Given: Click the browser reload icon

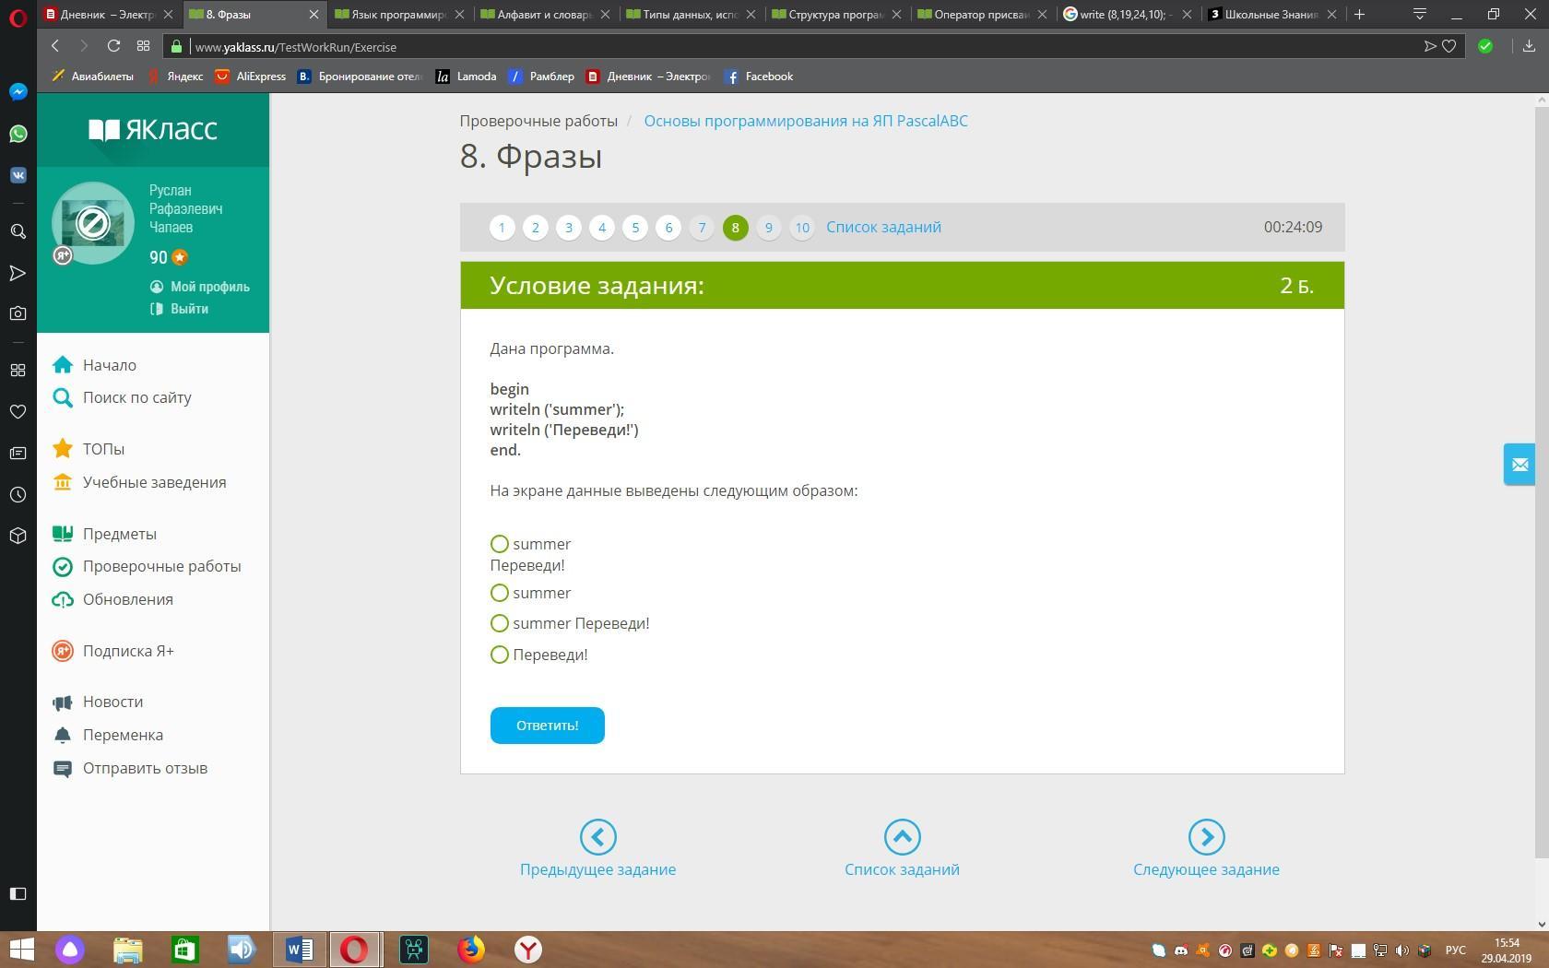Looking at the screenshot, I should (x=113, y=46).
